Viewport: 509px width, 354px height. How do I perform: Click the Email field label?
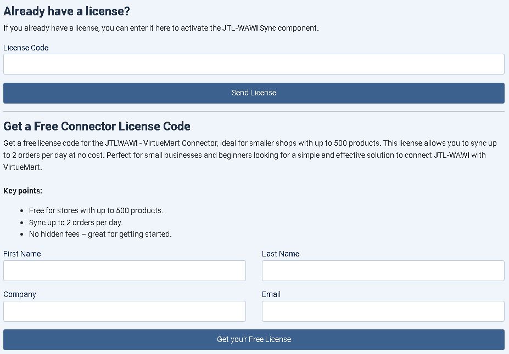coord(271,294)
